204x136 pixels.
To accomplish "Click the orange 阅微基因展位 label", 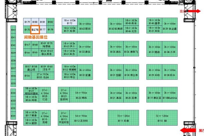I will pos(35,37).
